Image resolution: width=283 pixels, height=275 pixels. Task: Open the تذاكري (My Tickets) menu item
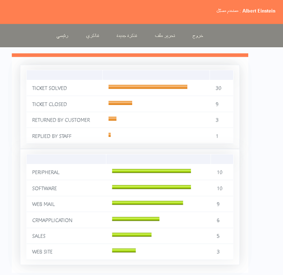click(x=92, y=36)
